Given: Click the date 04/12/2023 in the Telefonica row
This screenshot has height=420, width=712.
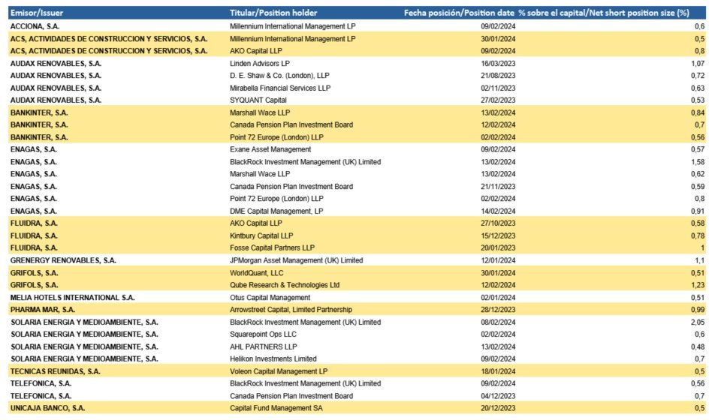Looking at the screenshot, I should [x=498, y=396].
